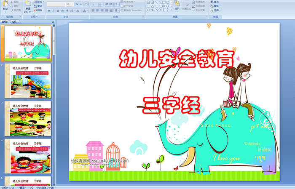This screenshot has height=189, width=295.
Task: Open the paragraph dialog launcher
Action: pyautogui.click(x=143, y=16)
